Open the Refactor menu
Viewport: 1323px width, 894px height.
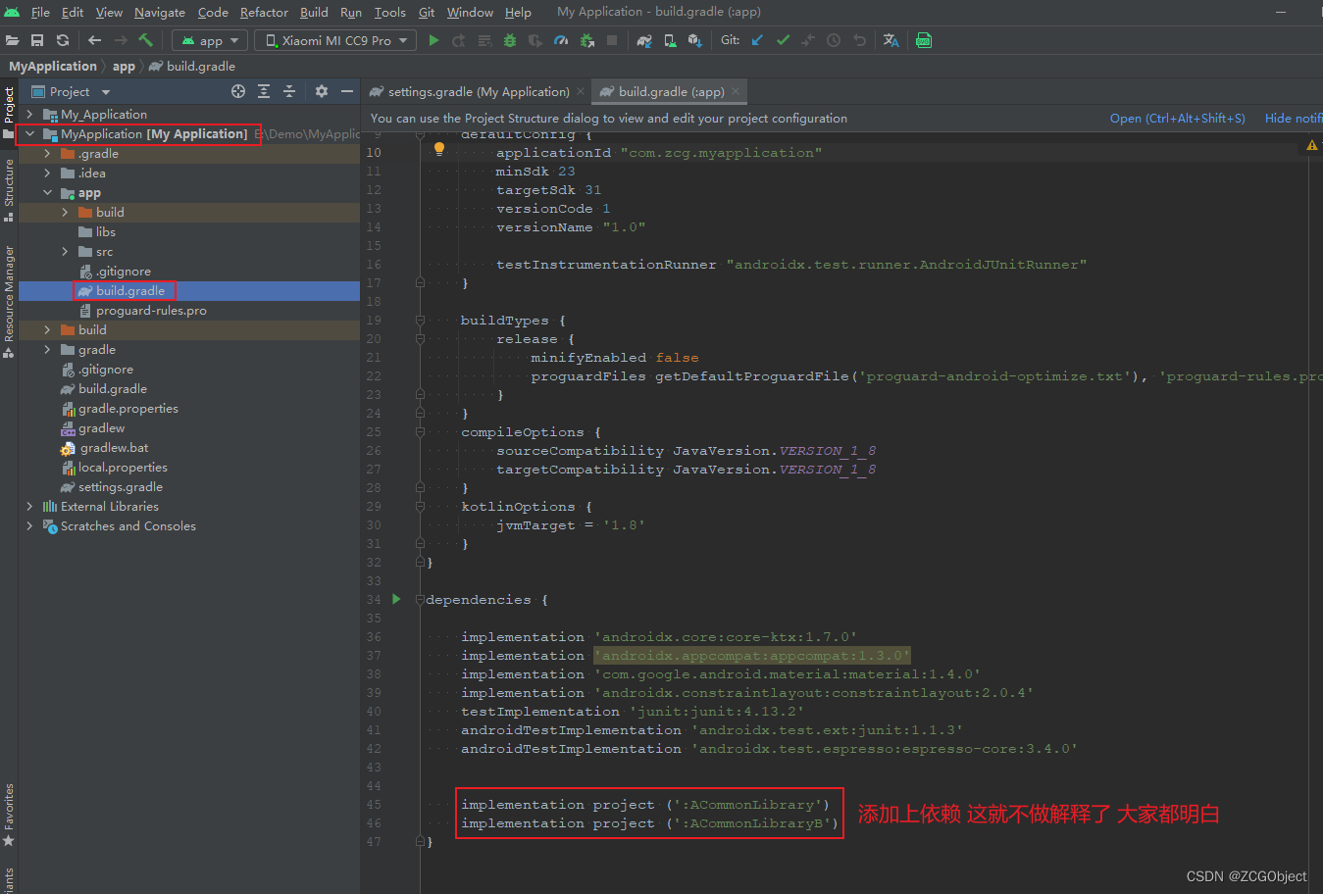pos(264,12)
